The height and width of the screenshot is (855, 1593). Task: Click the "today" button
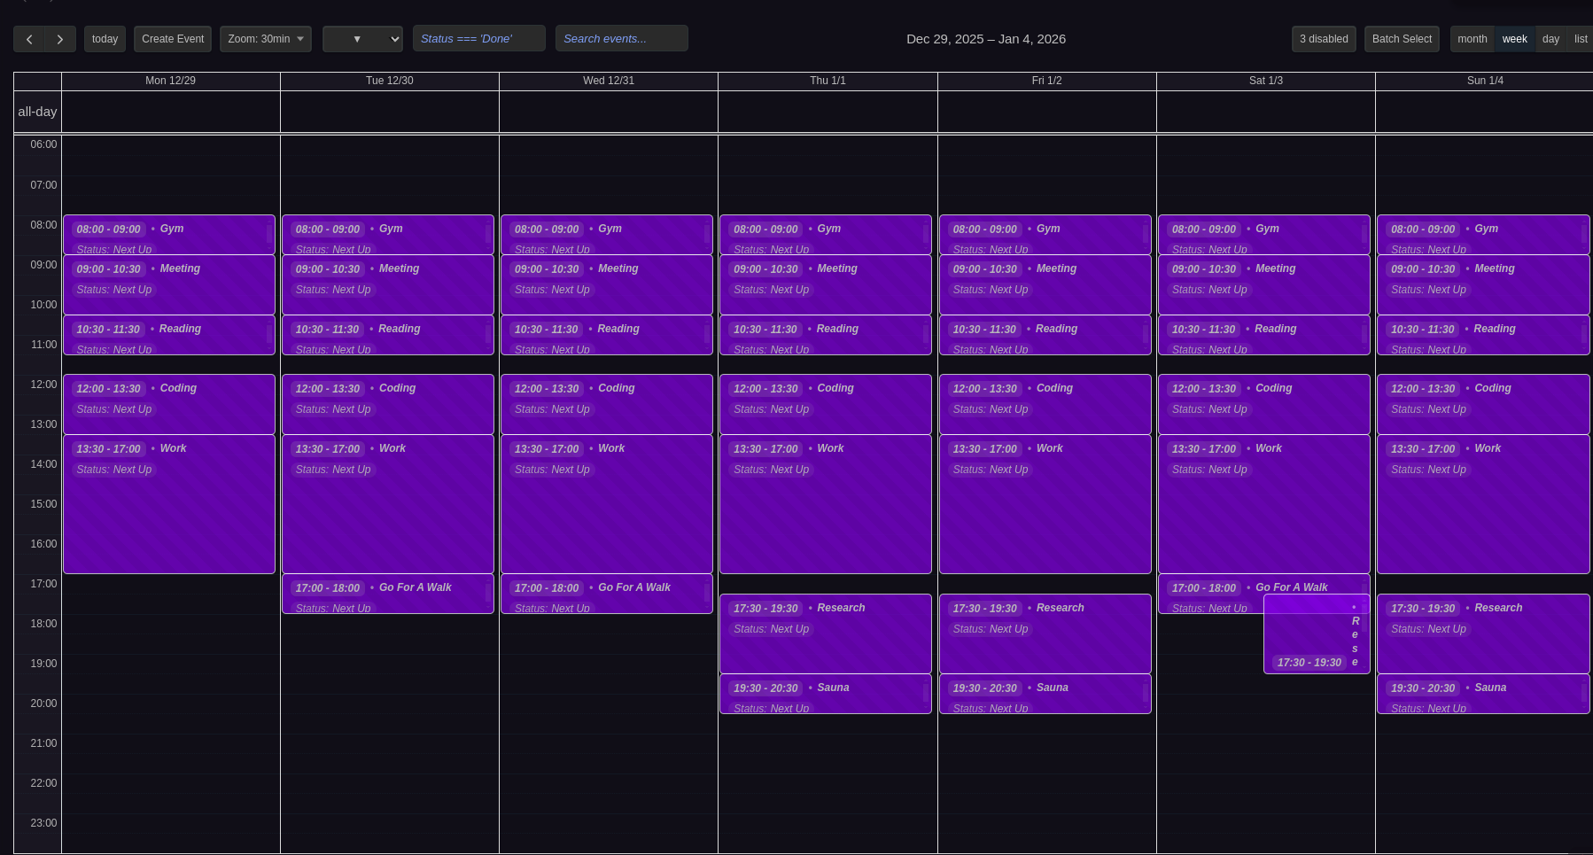pos(105,38)
